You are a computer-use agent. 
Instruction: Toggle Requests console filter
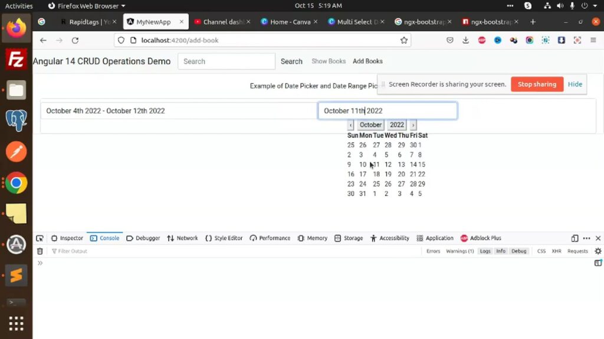click(x=577, y=251)
